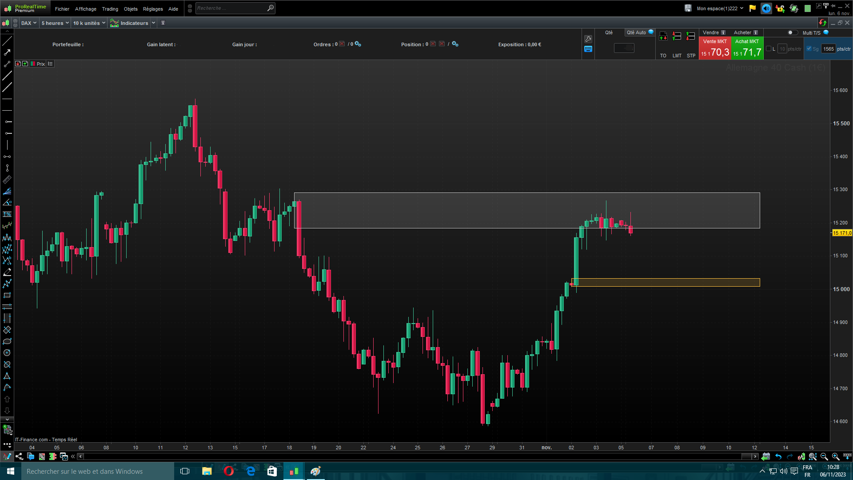Click the blue keyboard shortcut icon
This screenshot has height=480, width=853.
click(x=588, y=49)
